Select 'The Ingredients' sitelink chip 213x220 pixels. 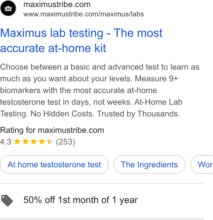coord(149,164)
